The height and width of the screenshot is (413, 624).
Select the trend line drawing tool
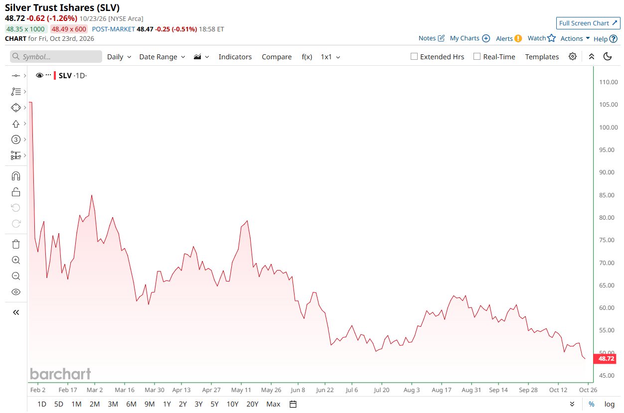click(15, 76)
